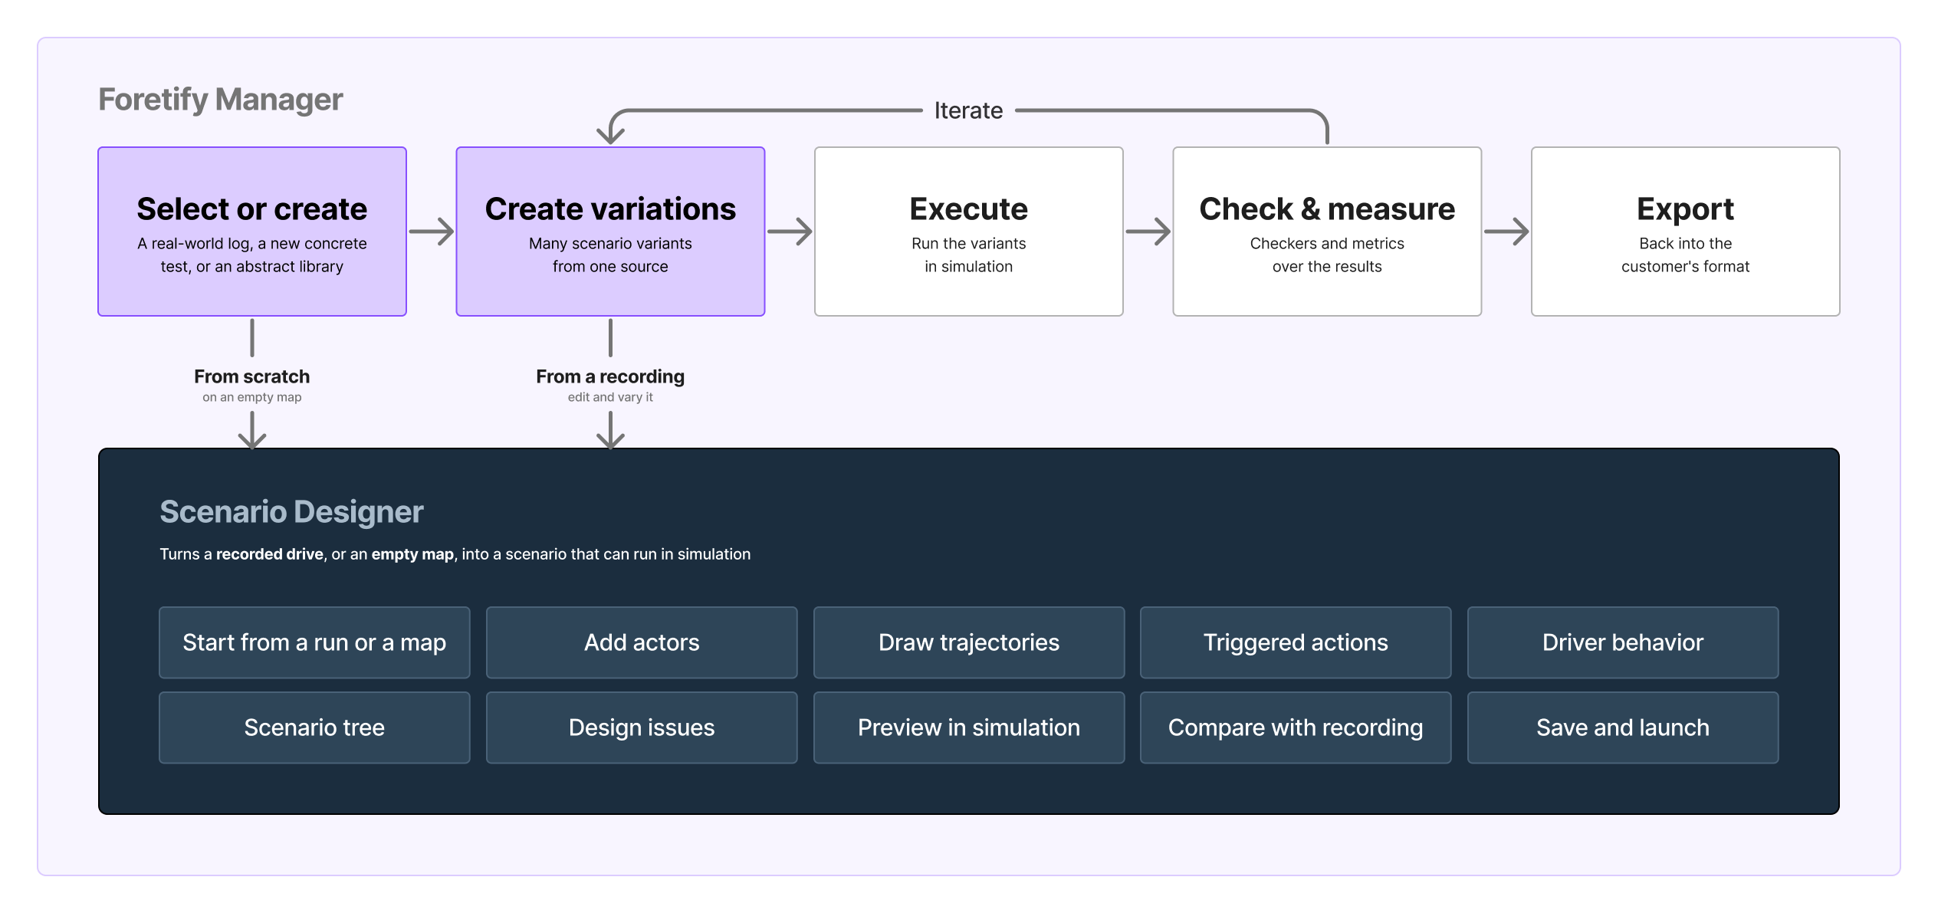Click the "Scenario Designer" heading
Screen dimensions: 1938x913
click(x=291, y=512)
